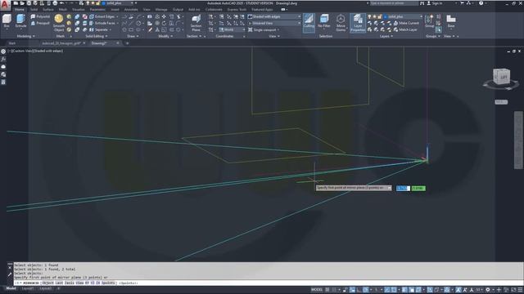Open the Base view tool
Screen dimensions: 524x294
pyautogui.click(x=451, y=21)
